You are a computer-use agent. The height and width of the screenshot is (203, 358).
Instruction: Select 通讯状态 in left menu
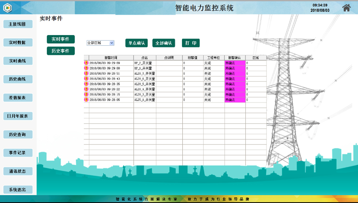[18, 171]
